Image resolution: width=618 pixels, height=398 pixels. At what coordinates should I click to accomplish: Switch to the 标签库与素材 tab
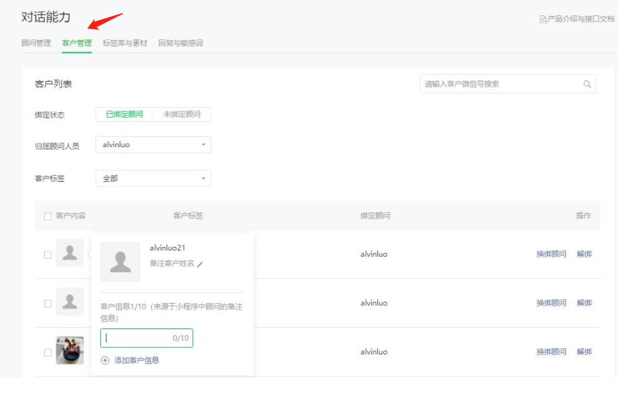click(125, 43)
